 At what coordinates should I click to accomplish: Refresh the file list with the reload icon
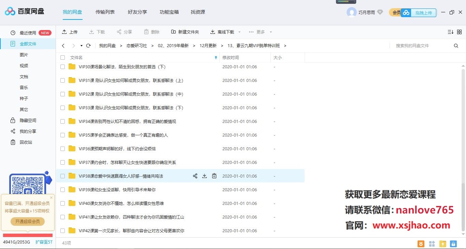(88, 45)
